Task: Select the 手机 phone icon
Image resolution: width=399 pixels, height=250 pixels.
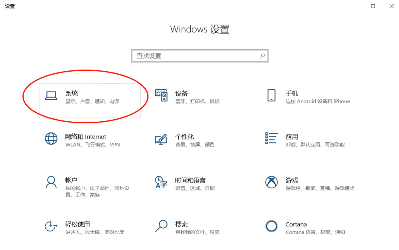Action: coord(271,96)
